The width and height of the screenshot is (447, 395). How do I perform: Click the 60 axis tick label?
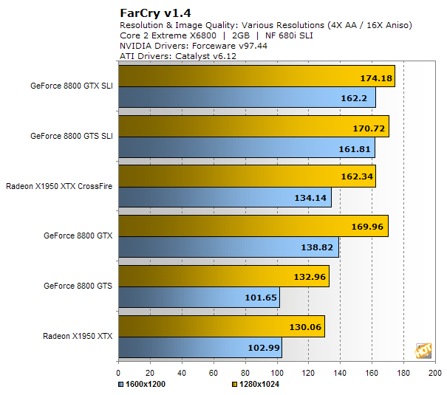214,373
